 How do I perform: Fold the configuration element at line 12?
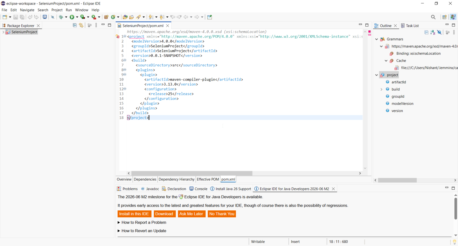click(x=125, y=89)
